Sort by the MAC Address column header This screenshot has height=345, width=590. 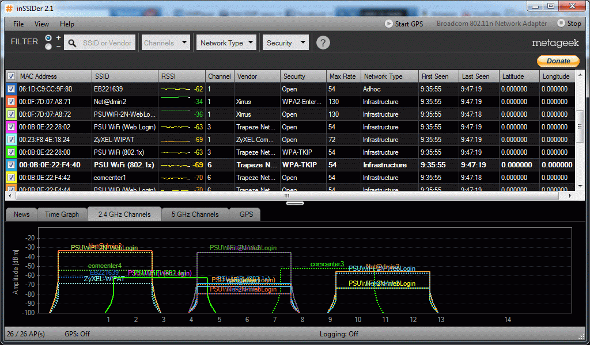click(55, 76)
